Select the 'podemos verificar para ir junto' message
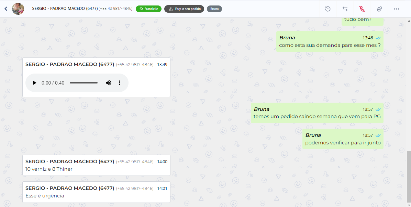The image size is (411, 207). pos(343,139)
